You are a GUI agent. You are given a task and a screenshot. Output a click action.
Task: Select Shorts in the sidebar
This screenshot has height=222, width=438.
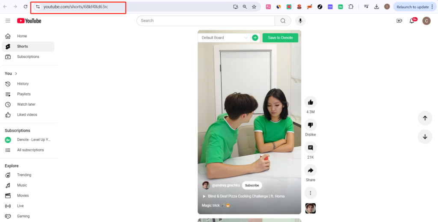coord(28,46)
